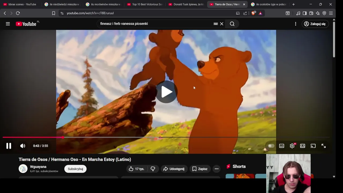Open the YouTube hamburger guide menu
The image size is (343, 193).
click(8, 24)
